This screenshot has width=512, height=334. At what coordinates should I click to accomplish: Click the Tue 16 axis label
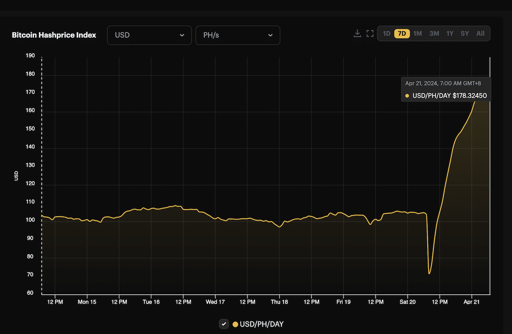151,302
